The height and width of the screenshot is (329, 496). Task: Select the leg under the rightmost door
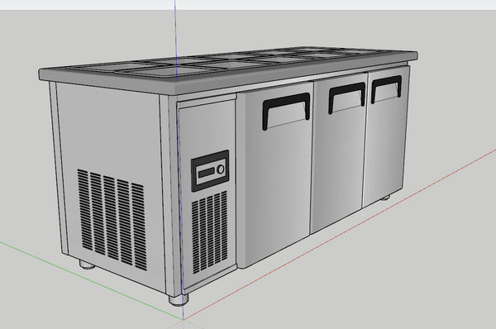[384, 198]
